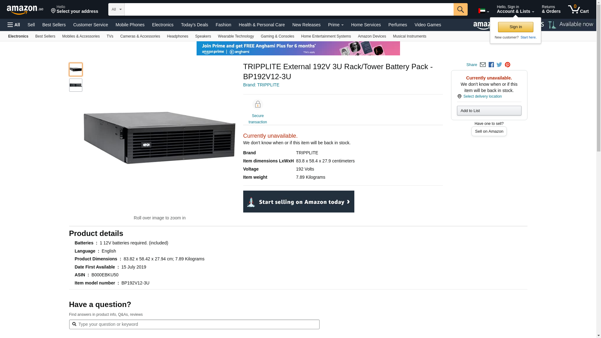
Task: Click the search magnifier button
Action: tap(460, 9)
